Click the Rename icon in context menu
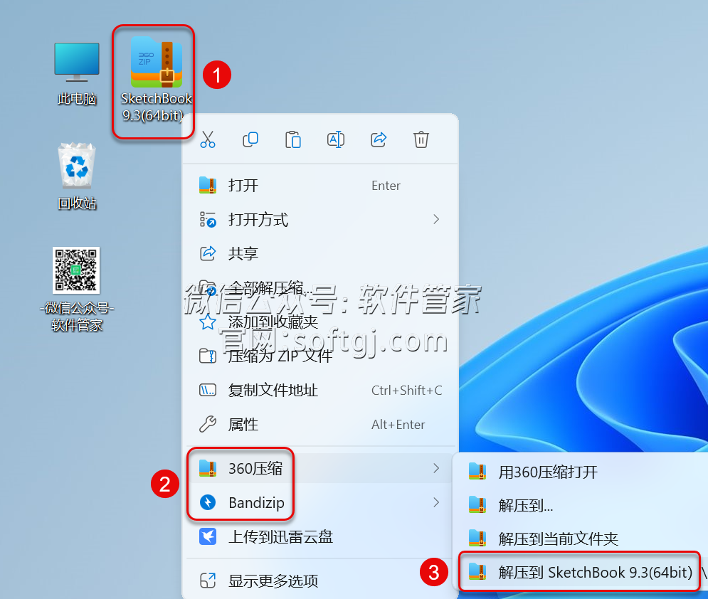This screenshot has width=708, height=599. 335,139
